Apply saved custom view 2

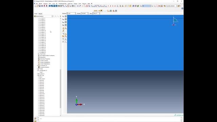111,6
